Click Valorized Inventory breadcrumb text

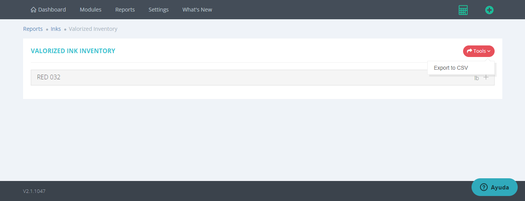pyautogui.click(x=93, y=29)
